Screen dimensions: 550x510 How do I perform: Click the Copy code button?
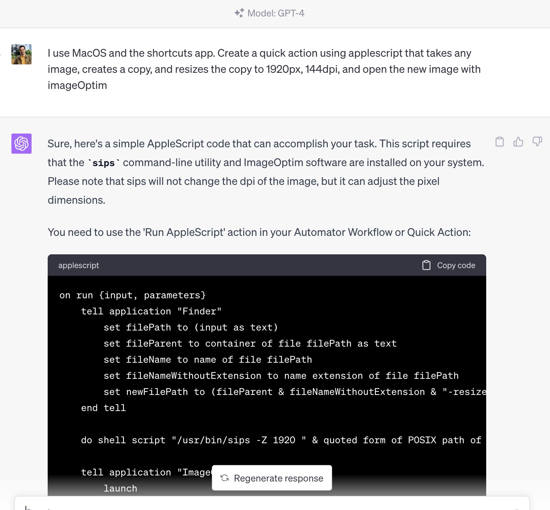pyautogui.click(x=449, y=265)
